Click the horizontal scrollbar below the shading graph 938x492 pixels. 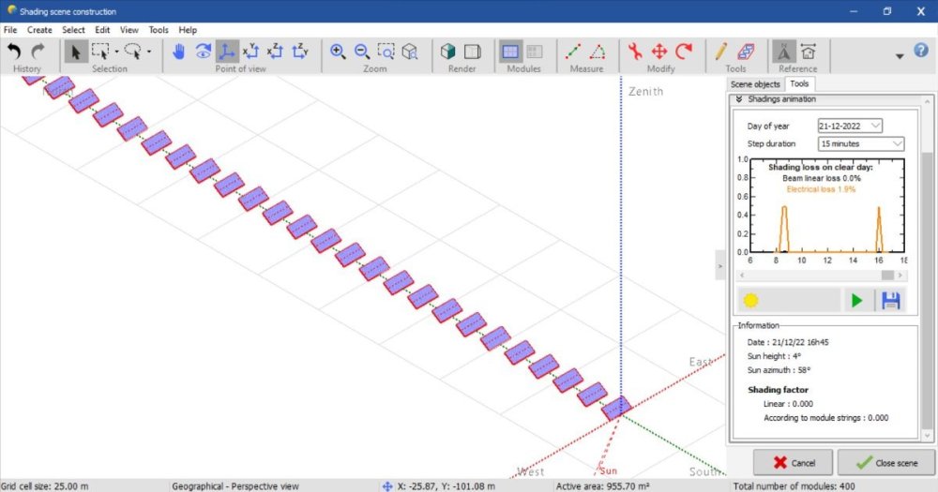click(x=825, y=276)
